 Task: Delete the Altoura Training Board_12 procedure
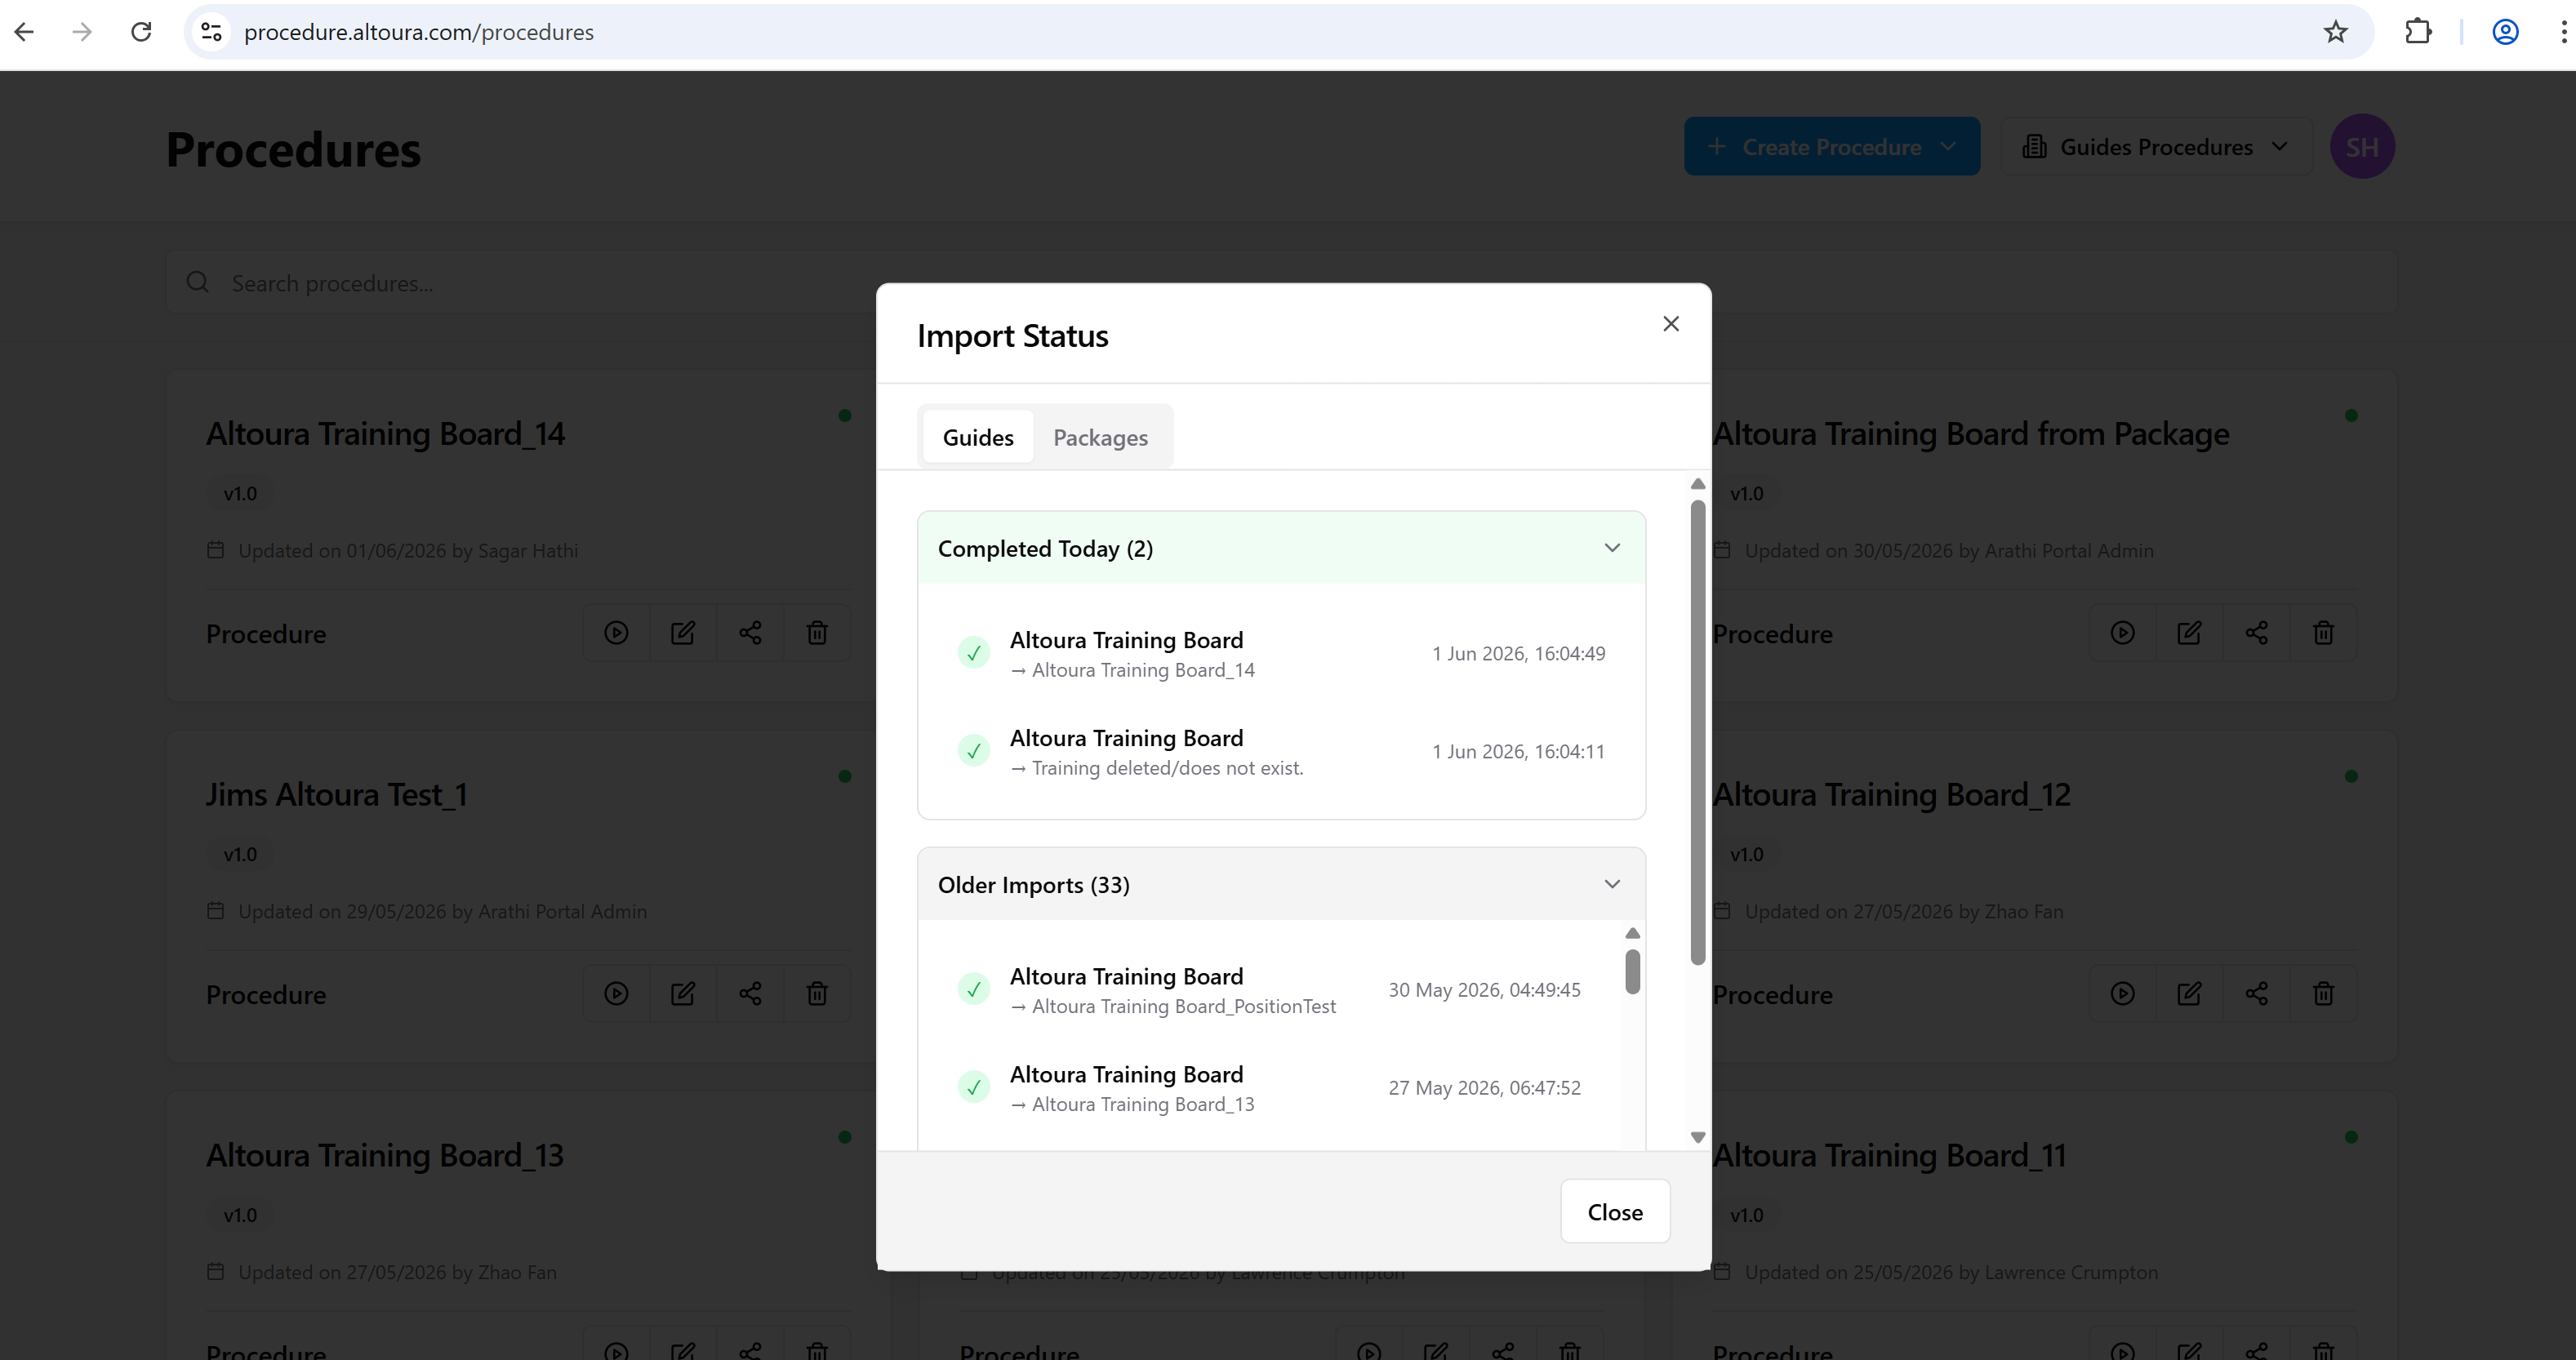[x=2323, y=994]
